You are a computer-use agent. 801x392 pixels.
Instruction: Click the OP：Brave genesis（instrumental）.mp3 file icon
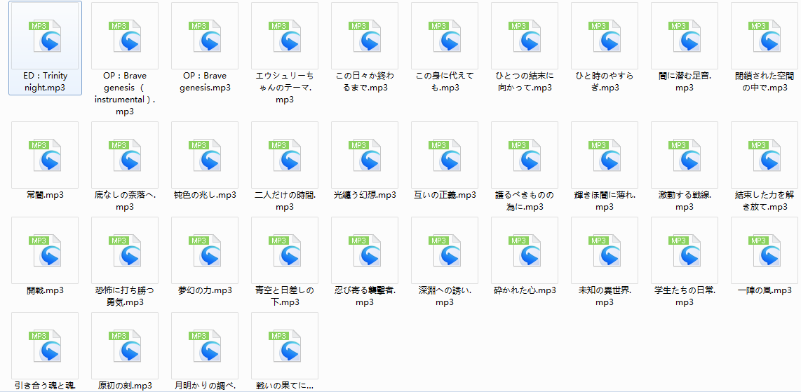[125, 36]
